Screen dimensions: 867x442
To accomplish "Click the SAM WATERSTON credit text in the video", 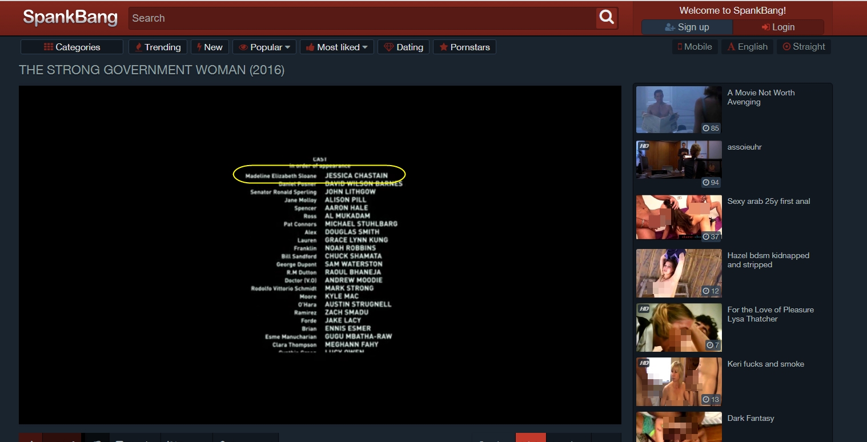I will [354, 264].
